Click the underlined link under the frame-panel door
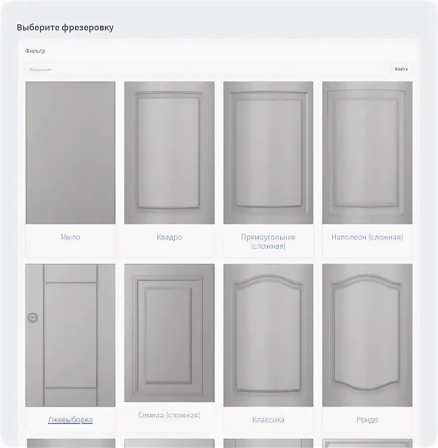 tap(70, 420)
